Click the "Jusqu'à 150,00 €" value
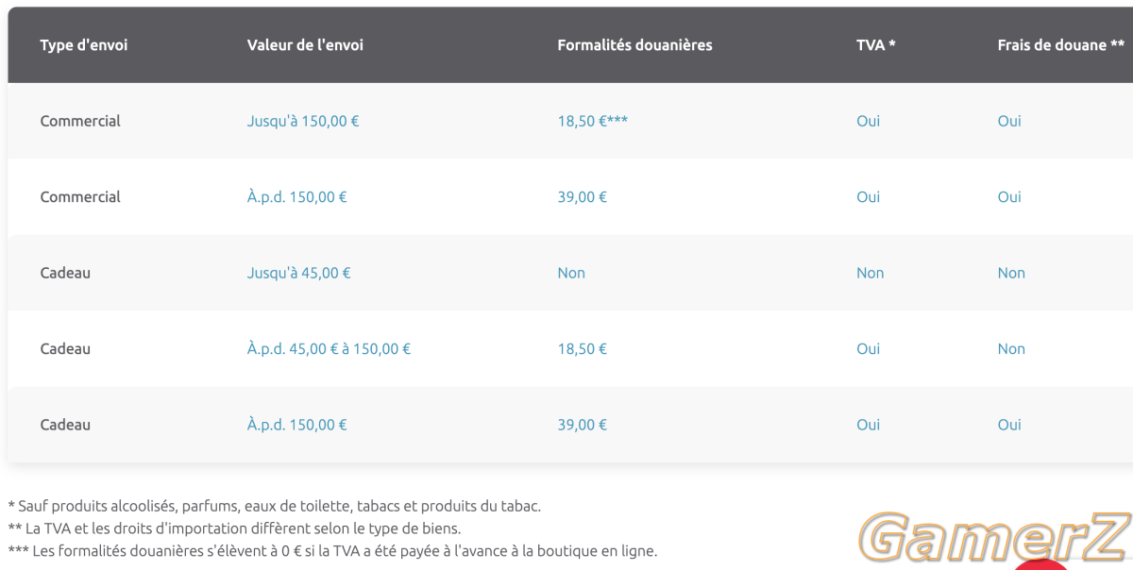This screenshot has width=1133, height=570. [303, 121]
